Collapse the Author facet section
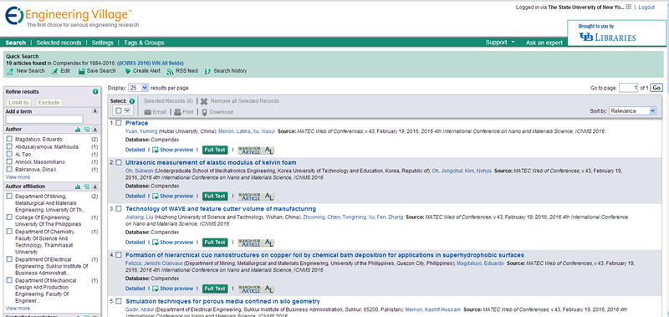 pos(95,129)
